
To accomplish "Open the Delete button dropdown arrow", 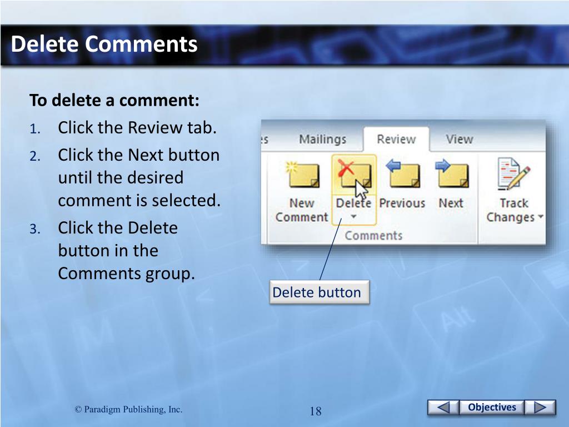I will tap(354, 216).
